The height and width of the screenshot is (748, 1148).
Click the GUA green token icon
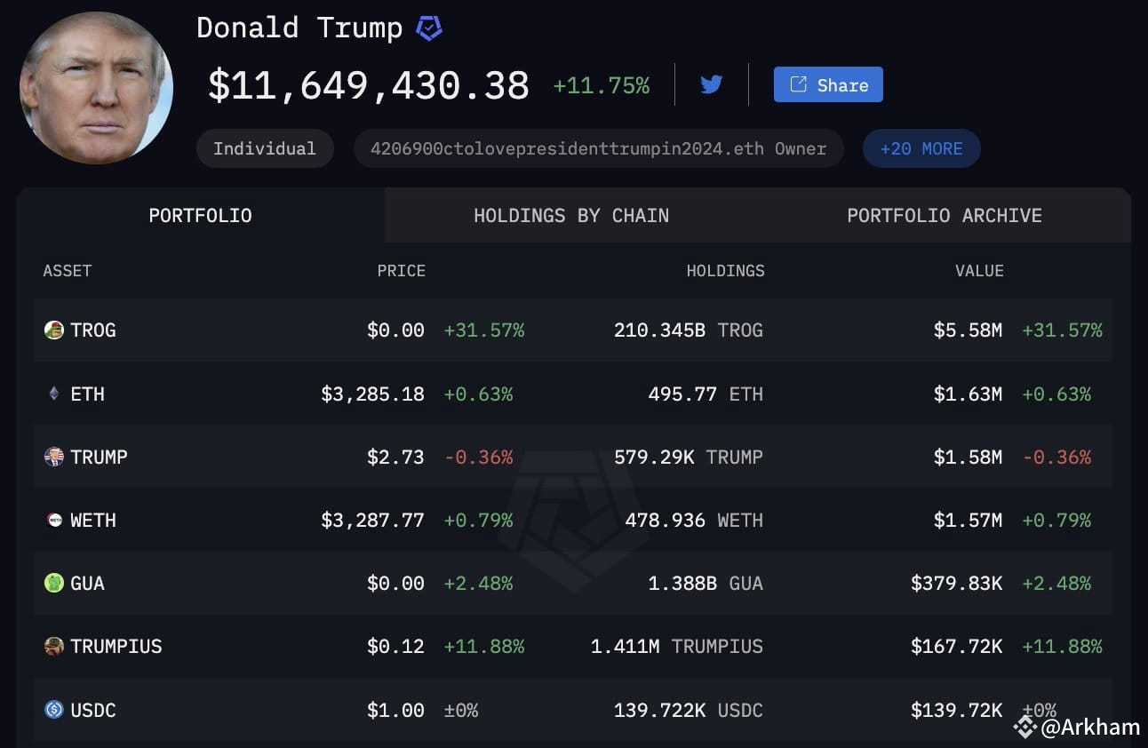[x=54, y=584]
